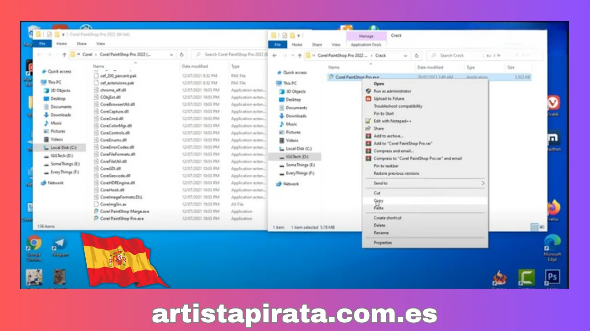Click Search Corel PaintShop Pro 2022 field
This screenshot has width=590, height=331.
tap(230, 54)
